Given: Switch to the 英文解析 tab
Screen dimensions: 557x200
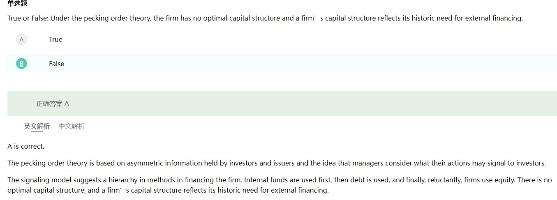Looking at the screenshot, I should [37, 126].
